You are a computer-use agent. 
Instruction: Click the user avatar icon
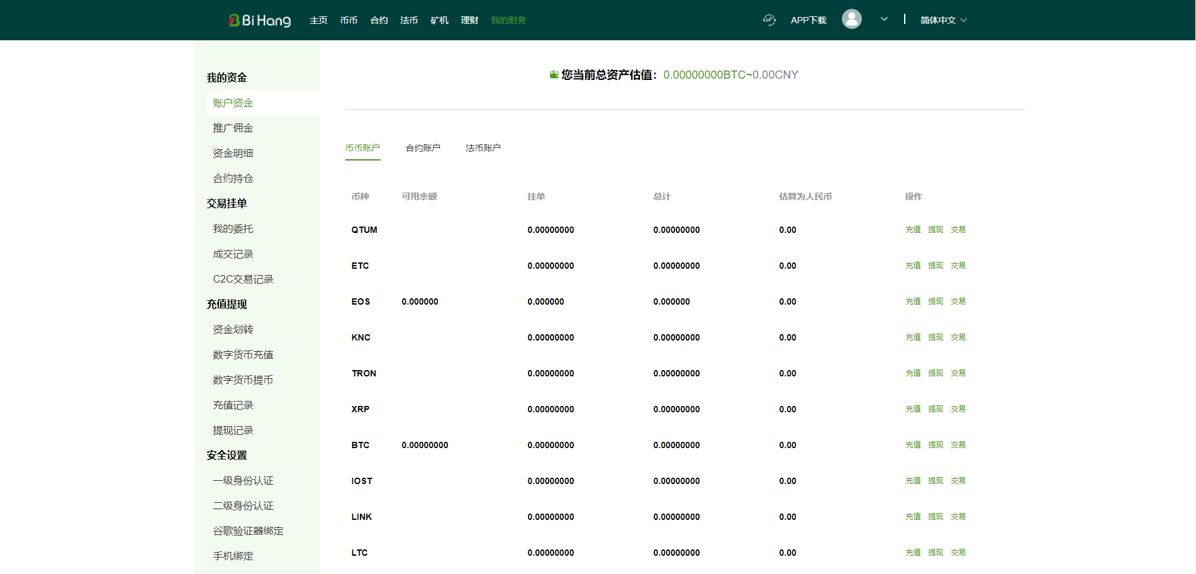pyautogui.click(x=851, y=19)
